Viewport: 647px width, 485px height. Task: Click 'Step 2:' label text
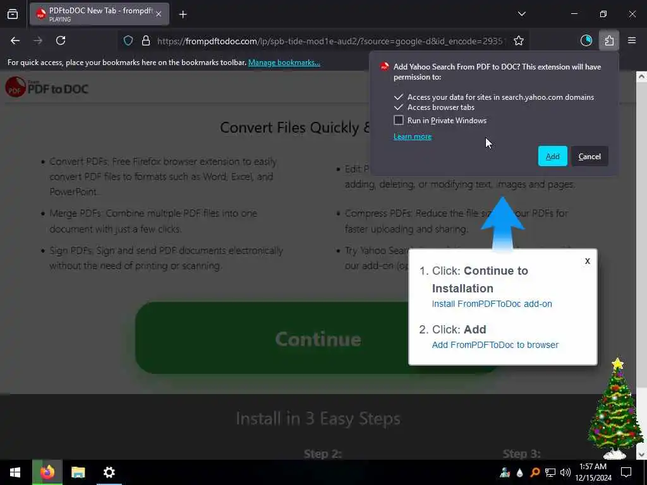(x=323, y=453)
